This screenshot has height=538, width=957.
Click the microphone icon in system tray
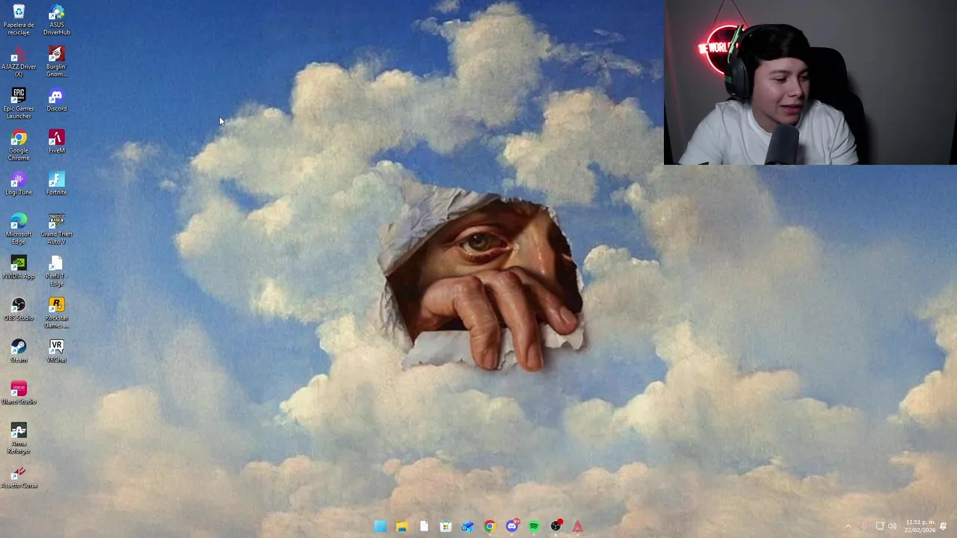coord(864,527)
